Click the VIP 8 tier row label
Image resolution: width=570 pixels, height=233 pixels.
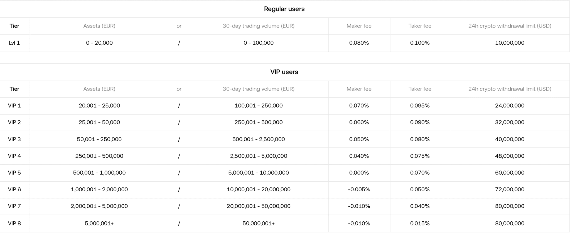pos(14,223)
